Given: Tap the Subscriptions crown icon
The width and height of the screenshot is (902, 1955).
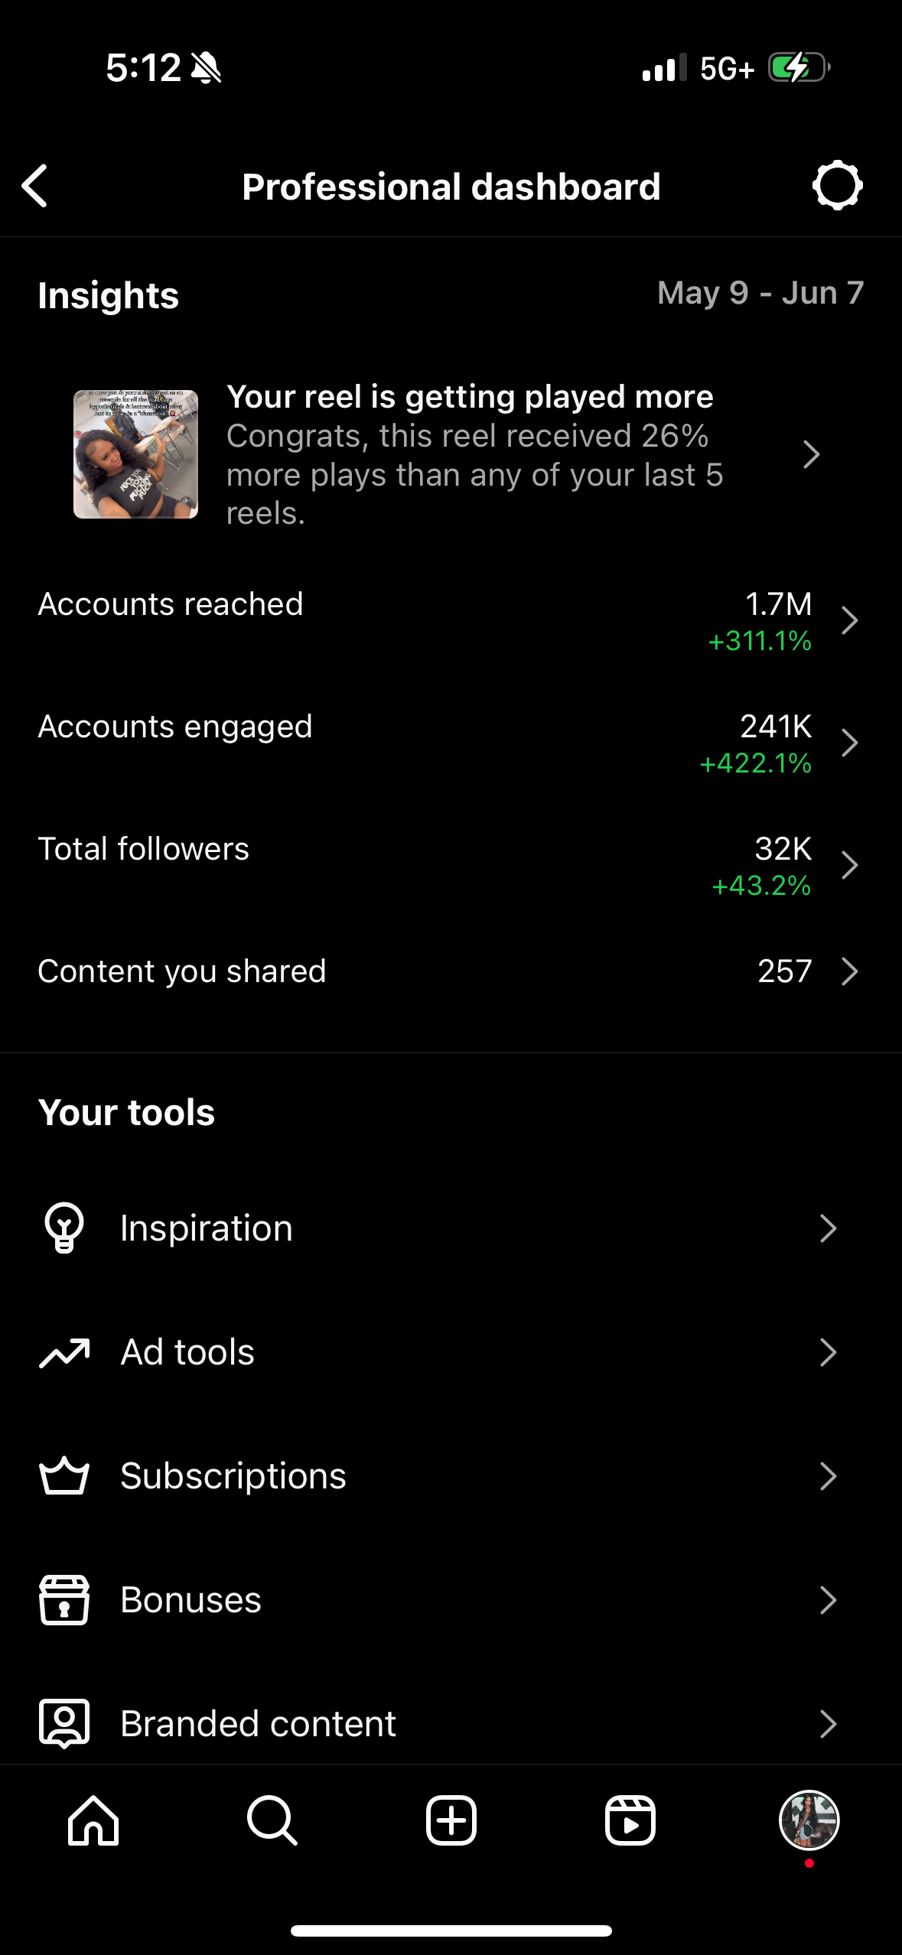Looking at the screenshot, I should (x=64, y=1475).
